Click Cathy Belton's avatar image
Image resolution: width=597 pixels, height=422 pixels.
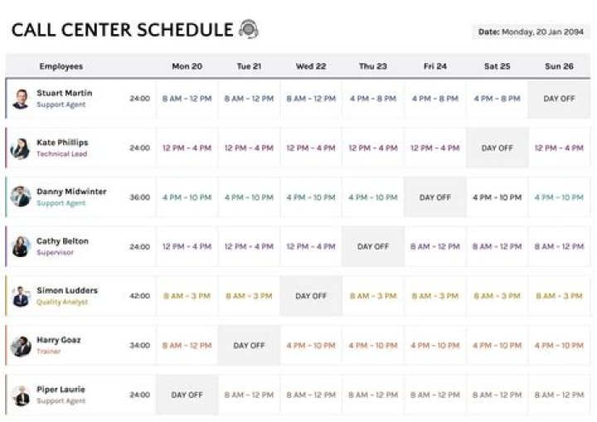(x=21, y=246)
